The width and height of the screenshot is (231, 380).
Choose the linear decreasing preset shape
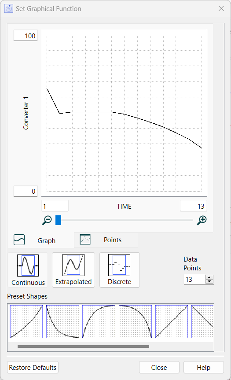(x=202, y=321)
